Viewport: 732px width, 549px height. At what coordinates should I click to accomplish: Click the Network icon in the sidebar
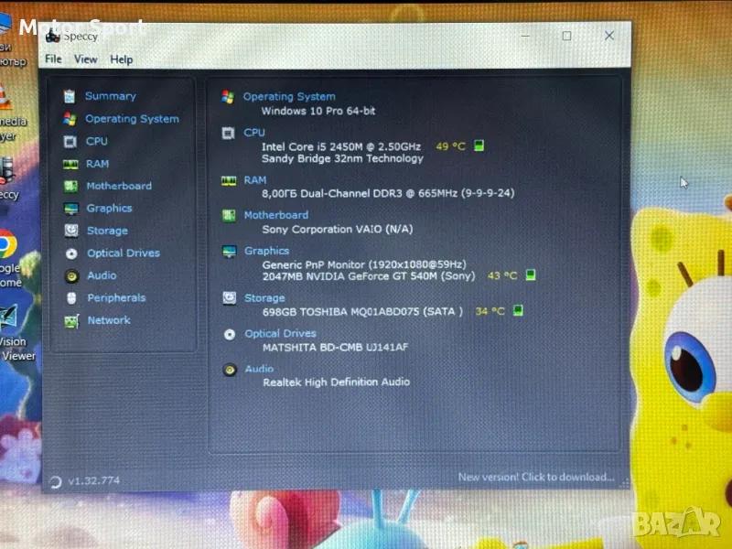70,321
